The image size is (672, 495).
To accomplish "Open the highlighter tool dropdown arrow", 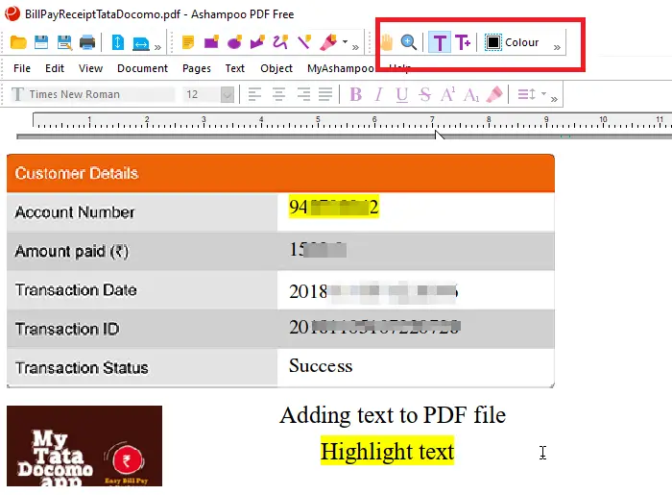I will [x=345, y=42].
